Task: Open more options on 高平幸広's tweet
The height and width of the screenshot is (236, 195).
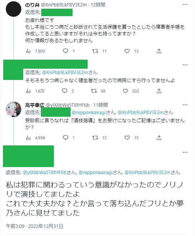Action: pos(185,105)
